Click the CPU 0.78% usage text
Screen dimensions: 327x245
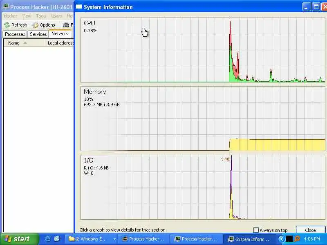click(90, 31)
